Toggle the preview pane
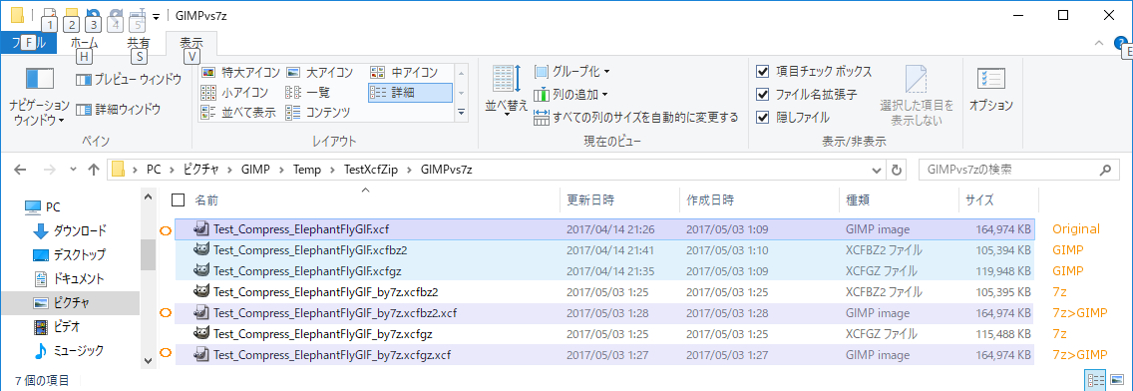Image resolution: width=1133 pixels, height=391 pixels. [x=129, y=79]
